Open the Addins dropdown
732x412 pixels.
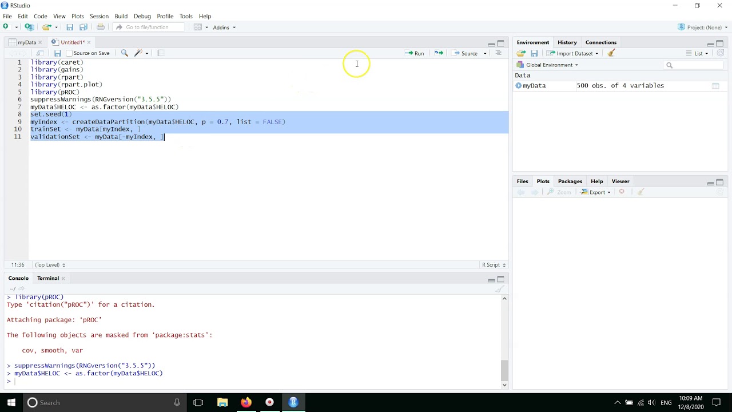224,27
